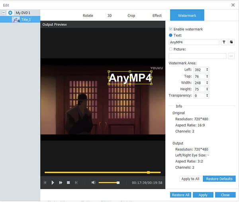239x202 pixels.
Task: Open the 3D tab
Action: click(x=110, y=16)
